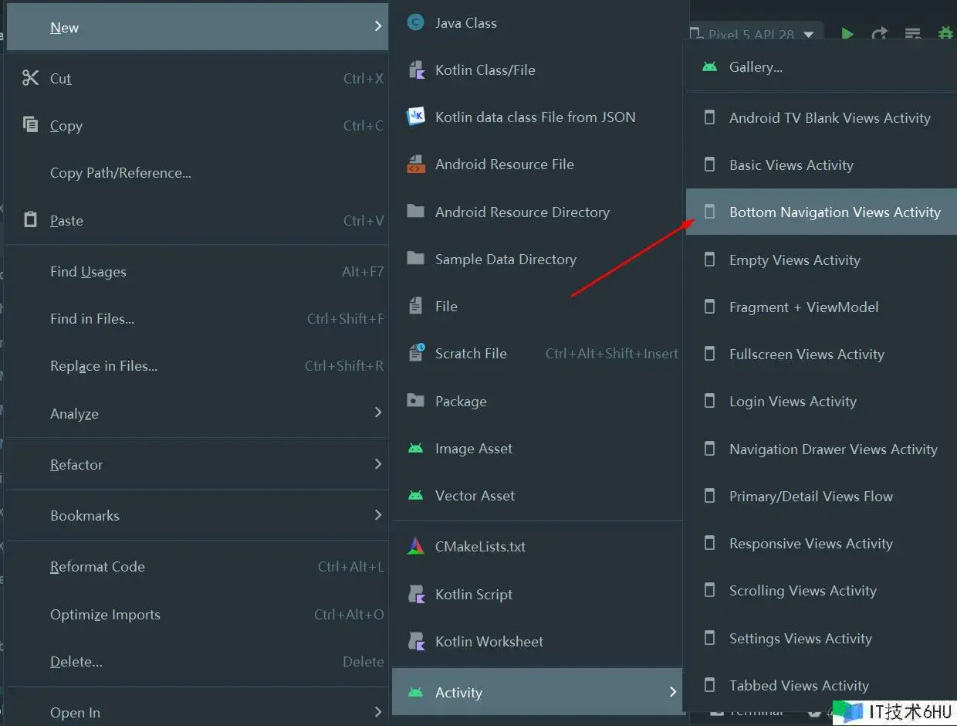The height and width of the screenshot is (726, 957).
Task: Select Bottom Navigation Views Activity
Action: pyautogui.click(x=834, y=212)
